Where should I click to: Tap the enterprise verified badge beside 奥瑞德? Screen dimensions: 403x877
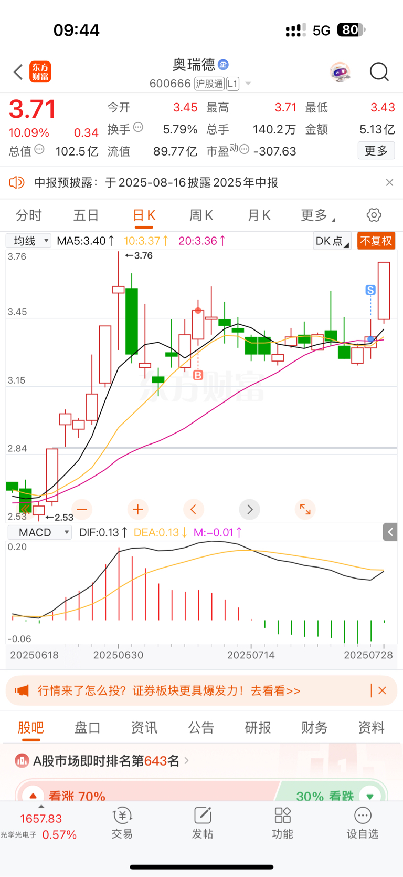pyautogui.click(x=224, y=65)
